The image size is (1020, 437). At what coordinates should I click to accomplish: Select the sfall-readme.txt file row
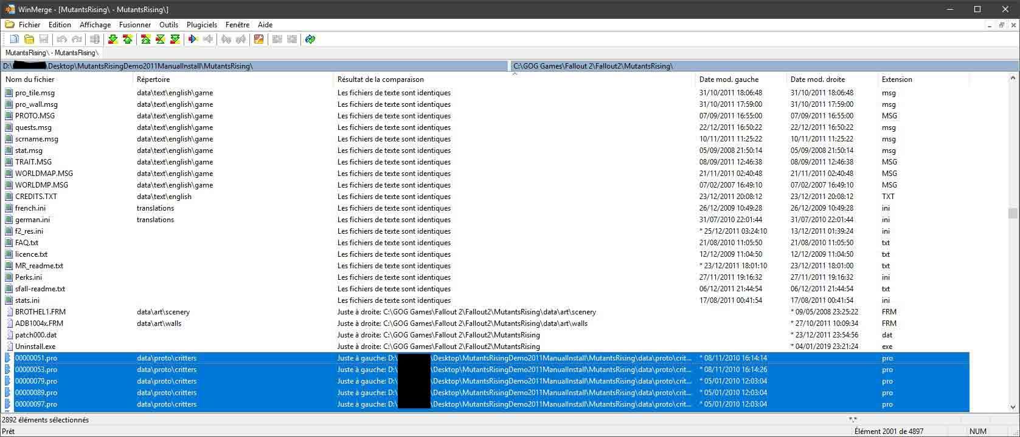click(486, 289)
